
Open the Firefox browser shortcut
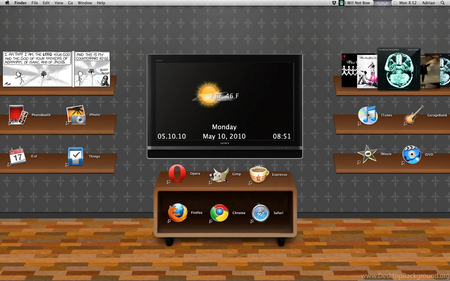(178, 213)
